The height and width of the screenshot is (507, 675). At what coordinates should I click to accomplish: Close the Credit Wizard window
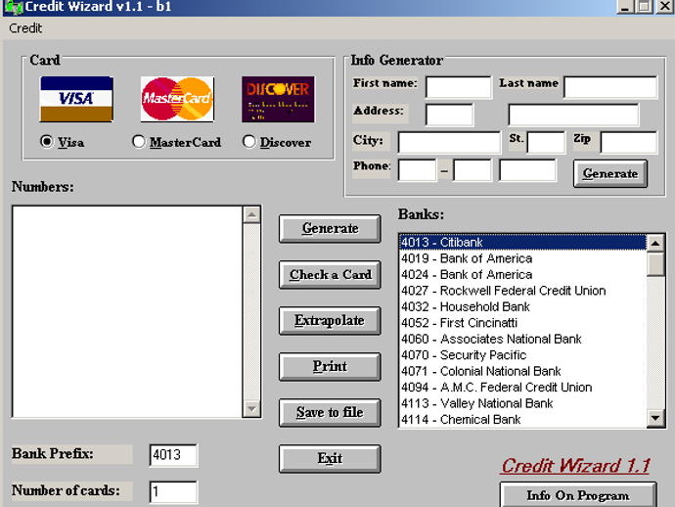pyautogui.click(x=665, y=7)
